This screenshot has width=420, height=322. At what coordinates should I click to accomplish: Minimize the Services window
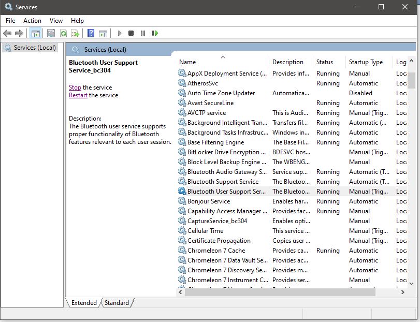coord(357,7)
